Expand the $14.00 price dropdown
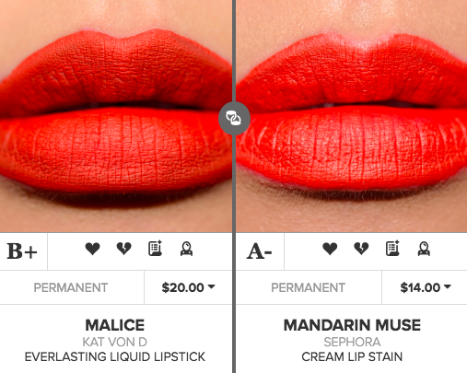The height and width of the screenshot is (373, 467). click(x=426, y=287)
